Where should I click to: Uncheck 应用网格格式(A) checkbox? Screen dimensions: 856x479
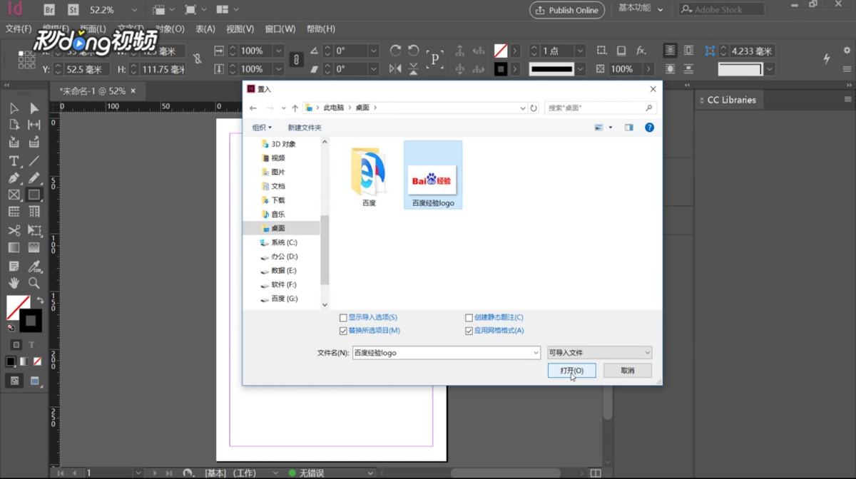(x=469, y=331)
